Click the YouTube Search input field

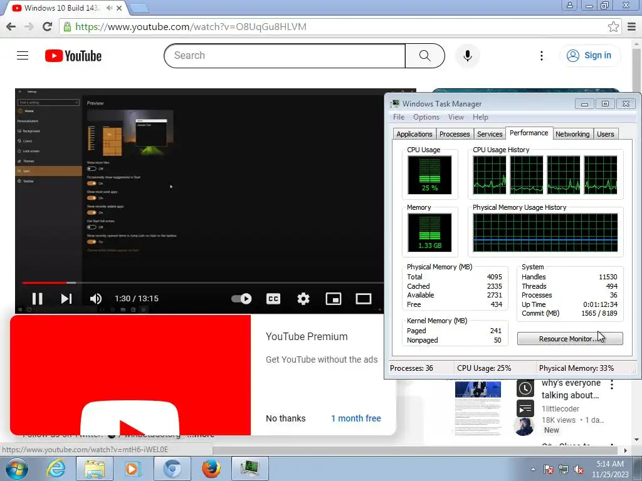tap(285, 56)
